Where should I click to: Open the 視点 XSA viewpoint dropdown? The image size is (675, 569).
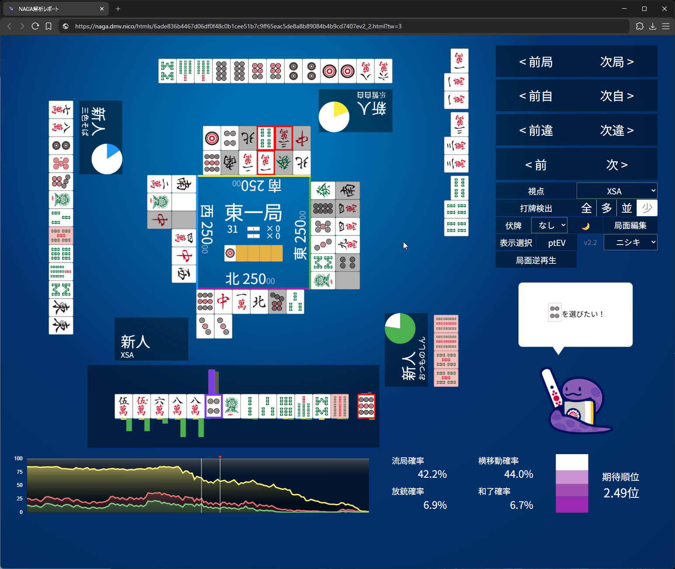616,191
